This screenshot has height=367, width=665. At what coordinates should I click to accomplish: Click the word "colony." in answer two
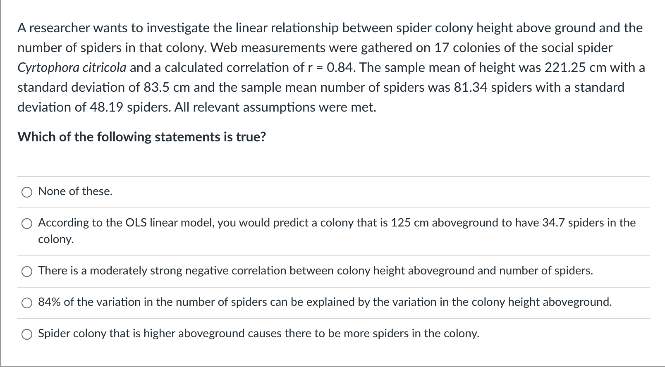coord(55,239)
